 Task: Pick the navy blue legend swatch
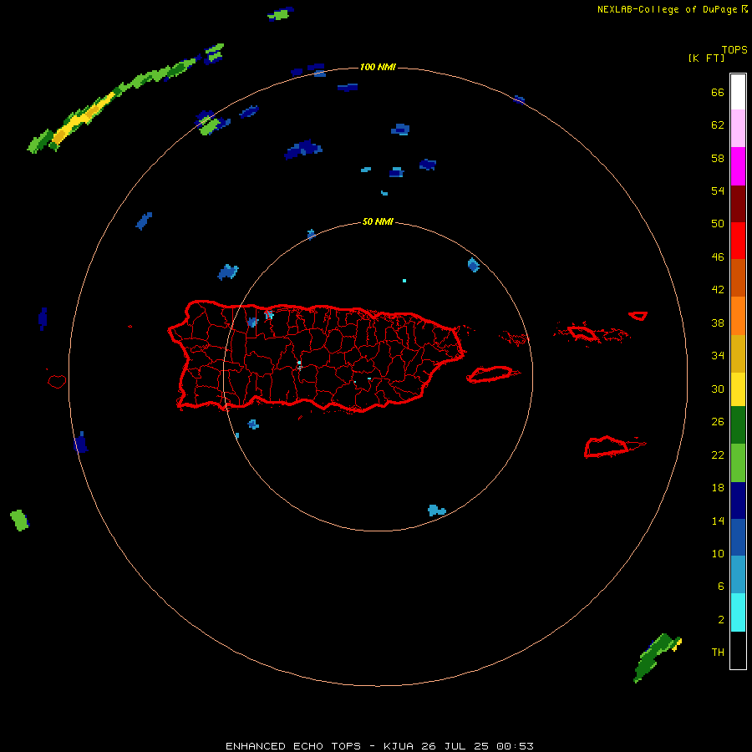(x=738, y=500)
